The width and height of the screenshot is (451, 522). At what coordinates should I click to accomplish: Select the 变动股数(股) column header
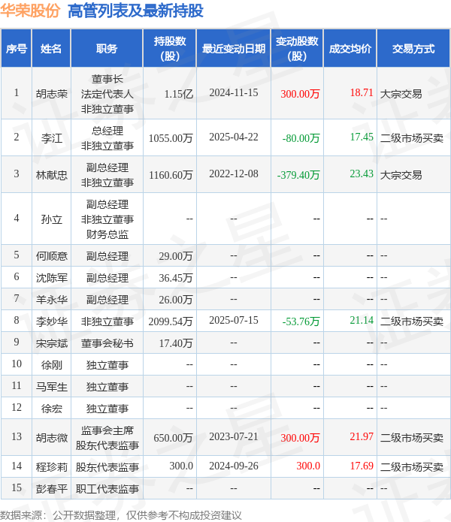click(x=297, y=49)
